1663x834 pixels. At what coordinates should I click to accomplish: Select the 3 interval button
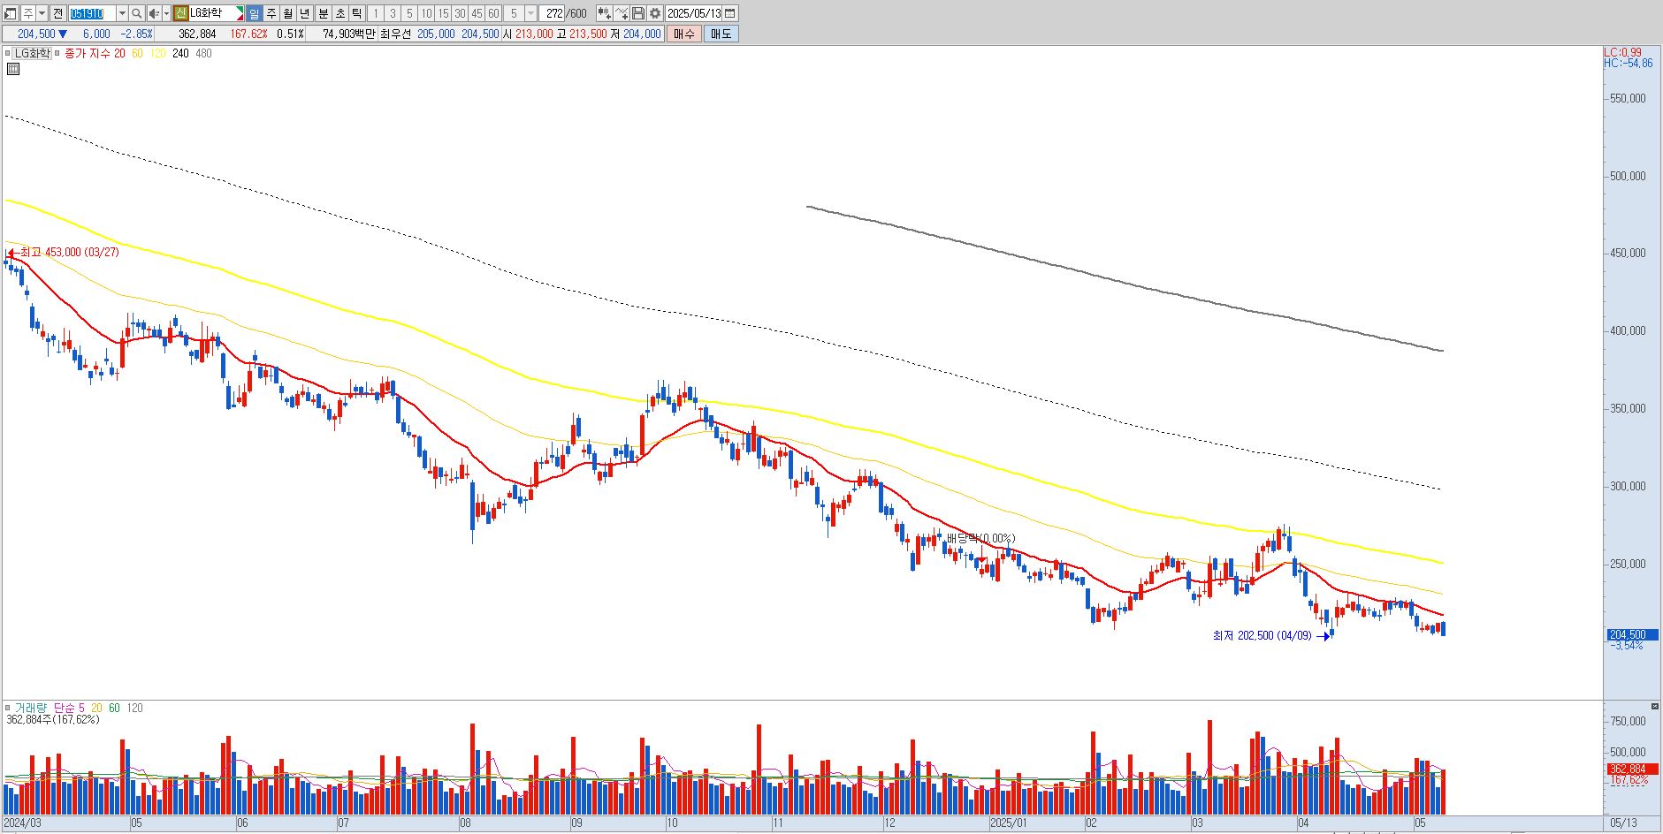coord(393,13)
